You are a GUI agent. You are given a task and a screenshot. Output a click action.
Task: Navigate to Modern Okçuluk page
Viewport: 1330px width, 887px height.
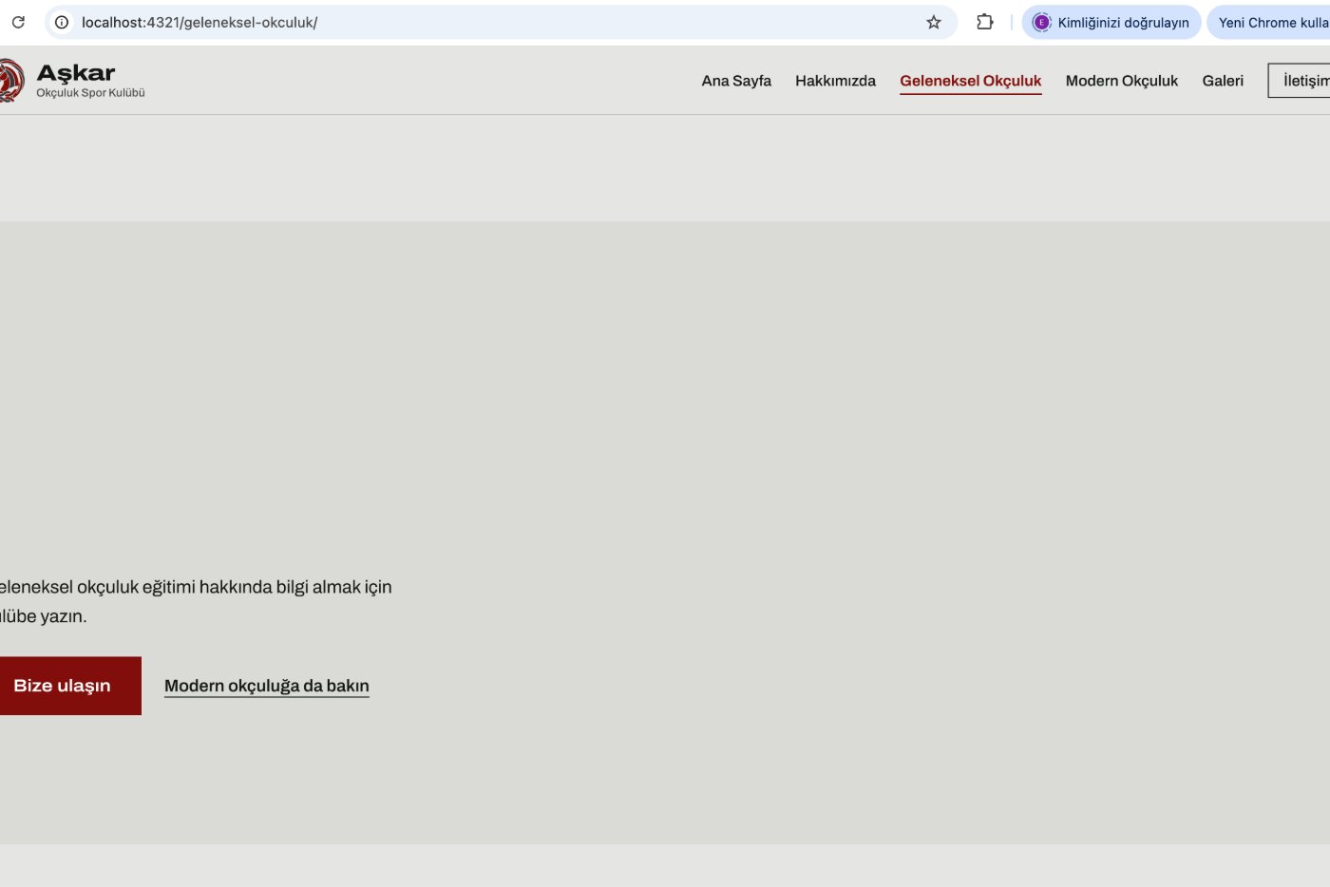(x=1122, y=81)
